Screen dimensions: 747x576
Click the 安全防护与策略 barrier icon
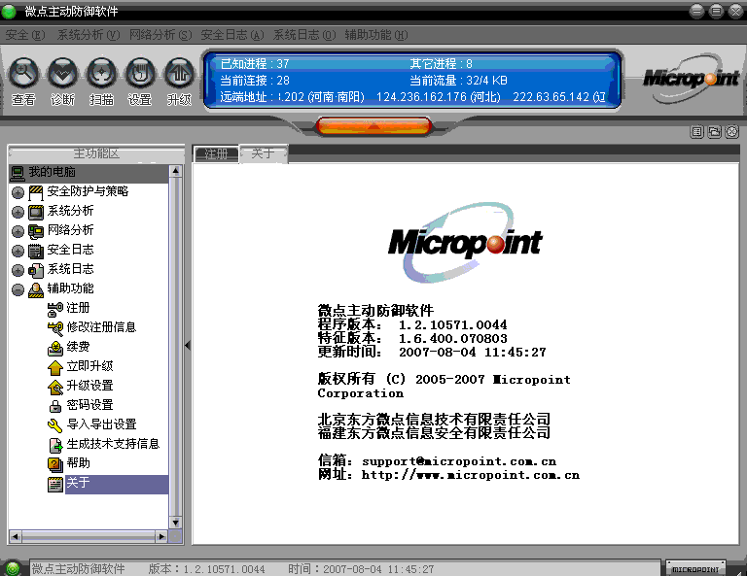click(x=36, y=192)
